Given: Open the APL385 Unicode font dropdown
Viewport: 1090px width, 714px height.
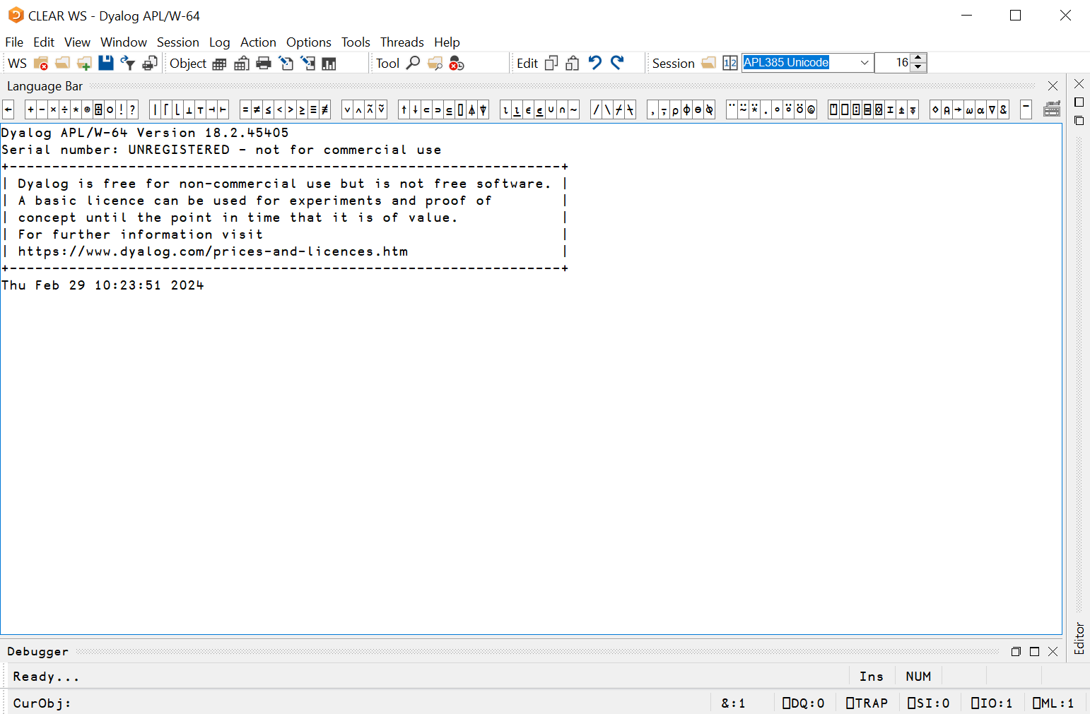Looking at the screenshot, I should click(x=864, y=63).
